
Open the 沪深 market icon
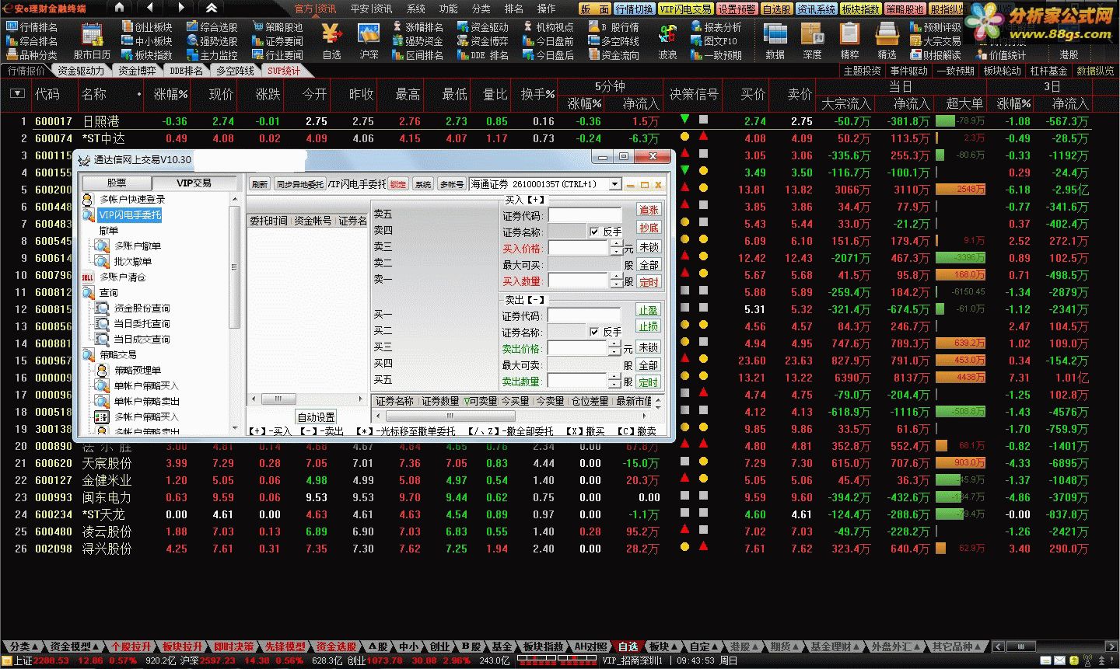[369, 40]
